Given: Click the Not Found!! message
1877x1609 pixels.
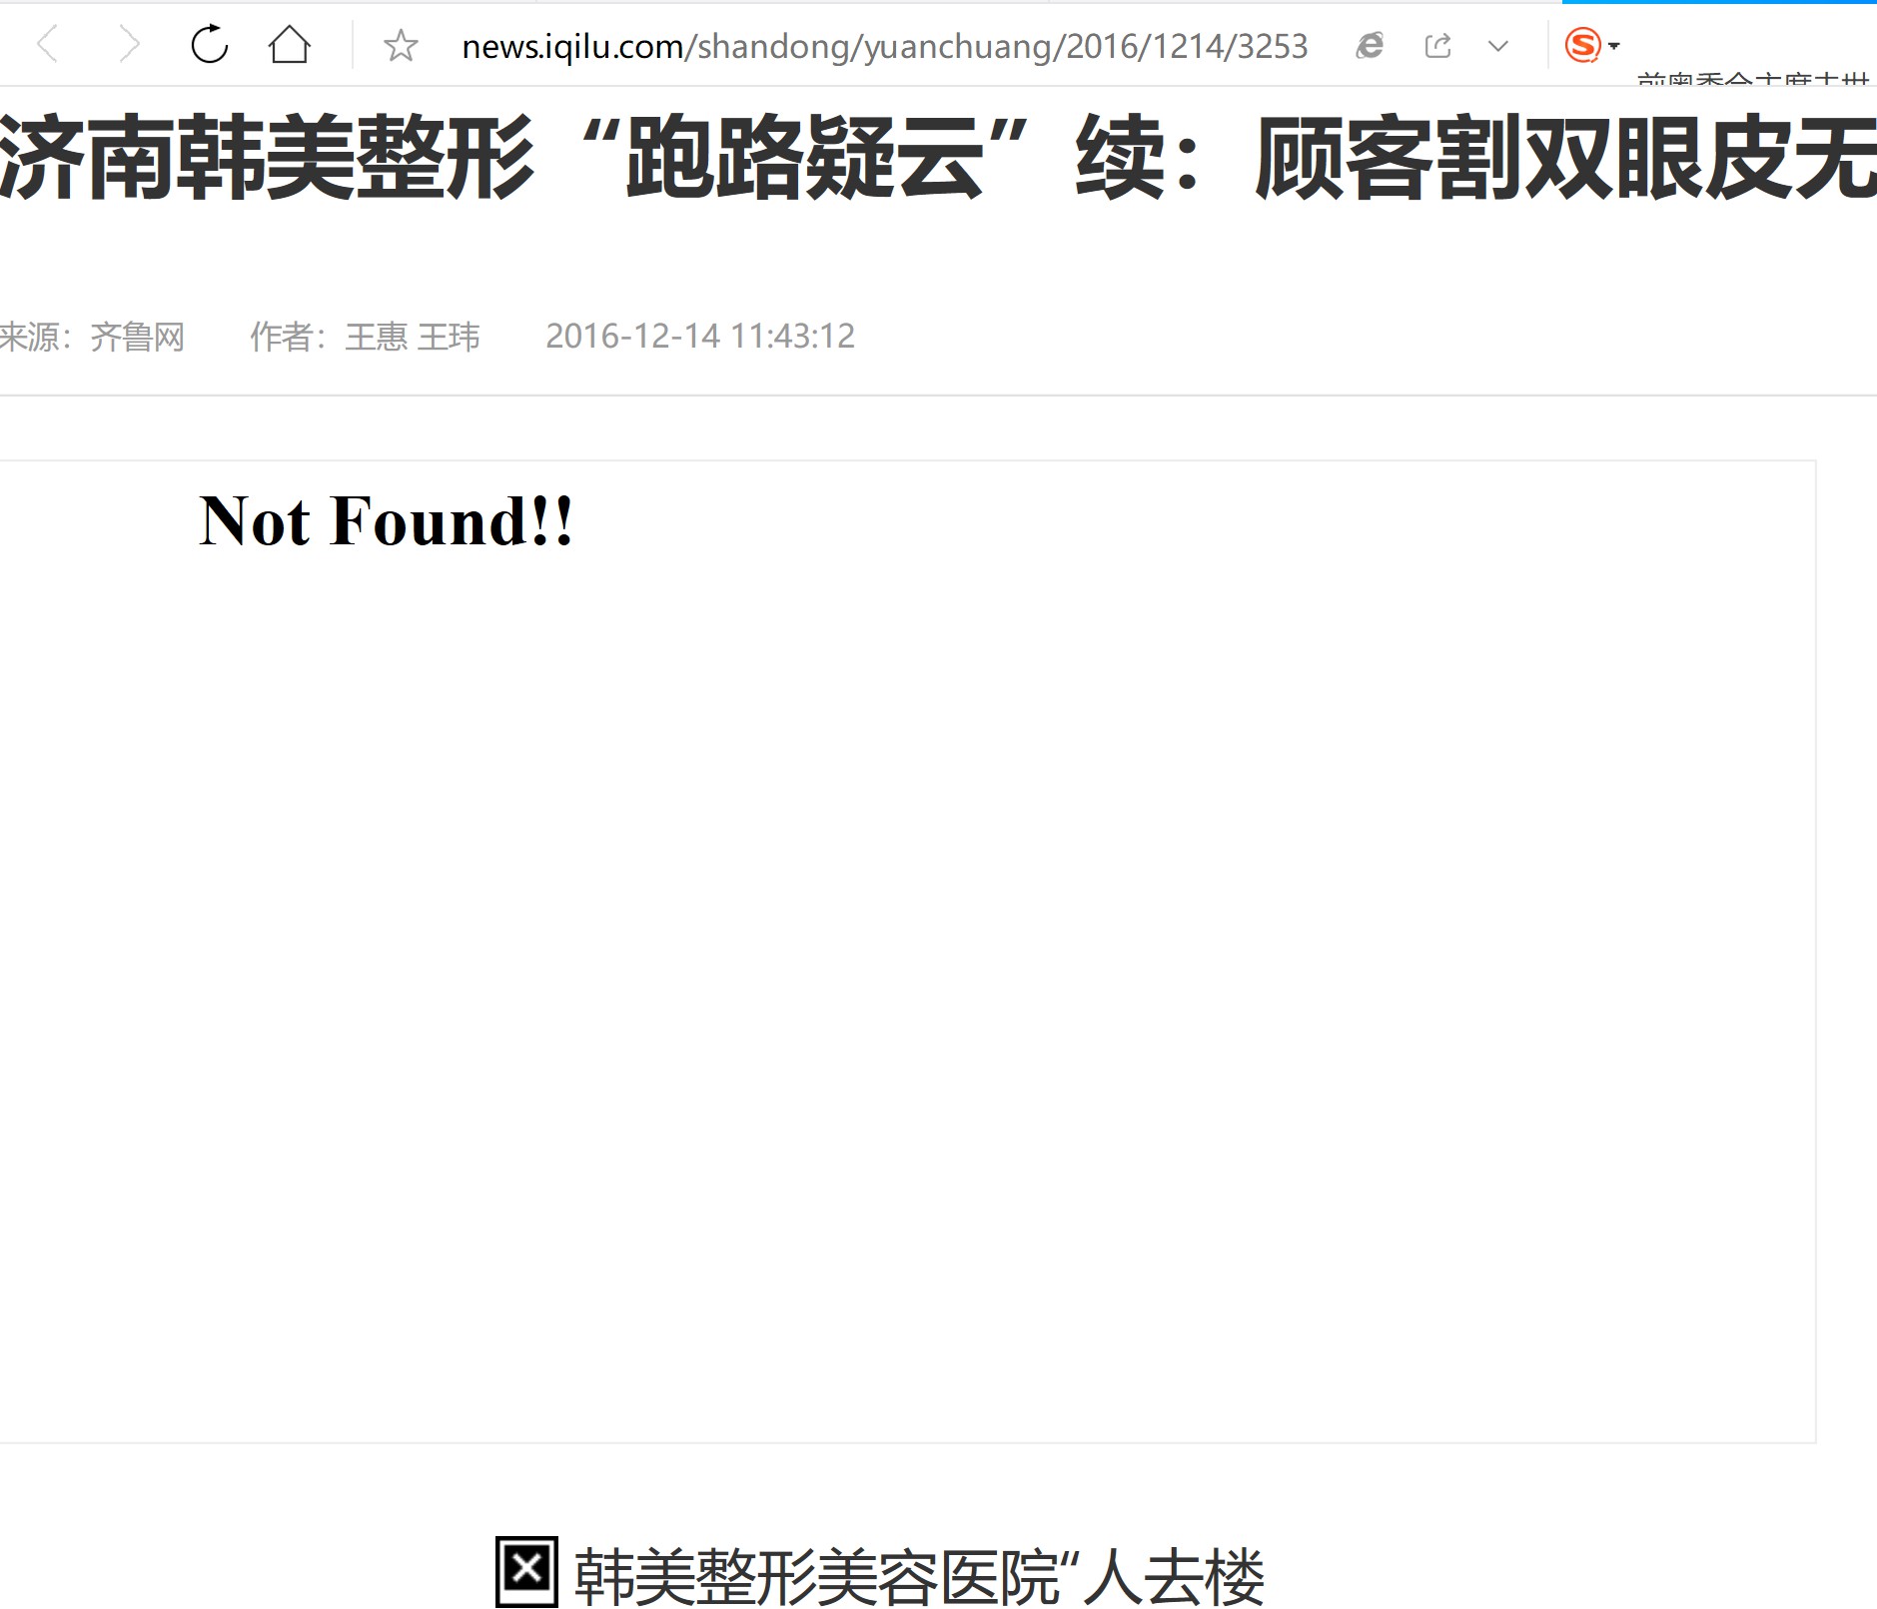Looking at the screenshot, I should click(x=387, y=521).
